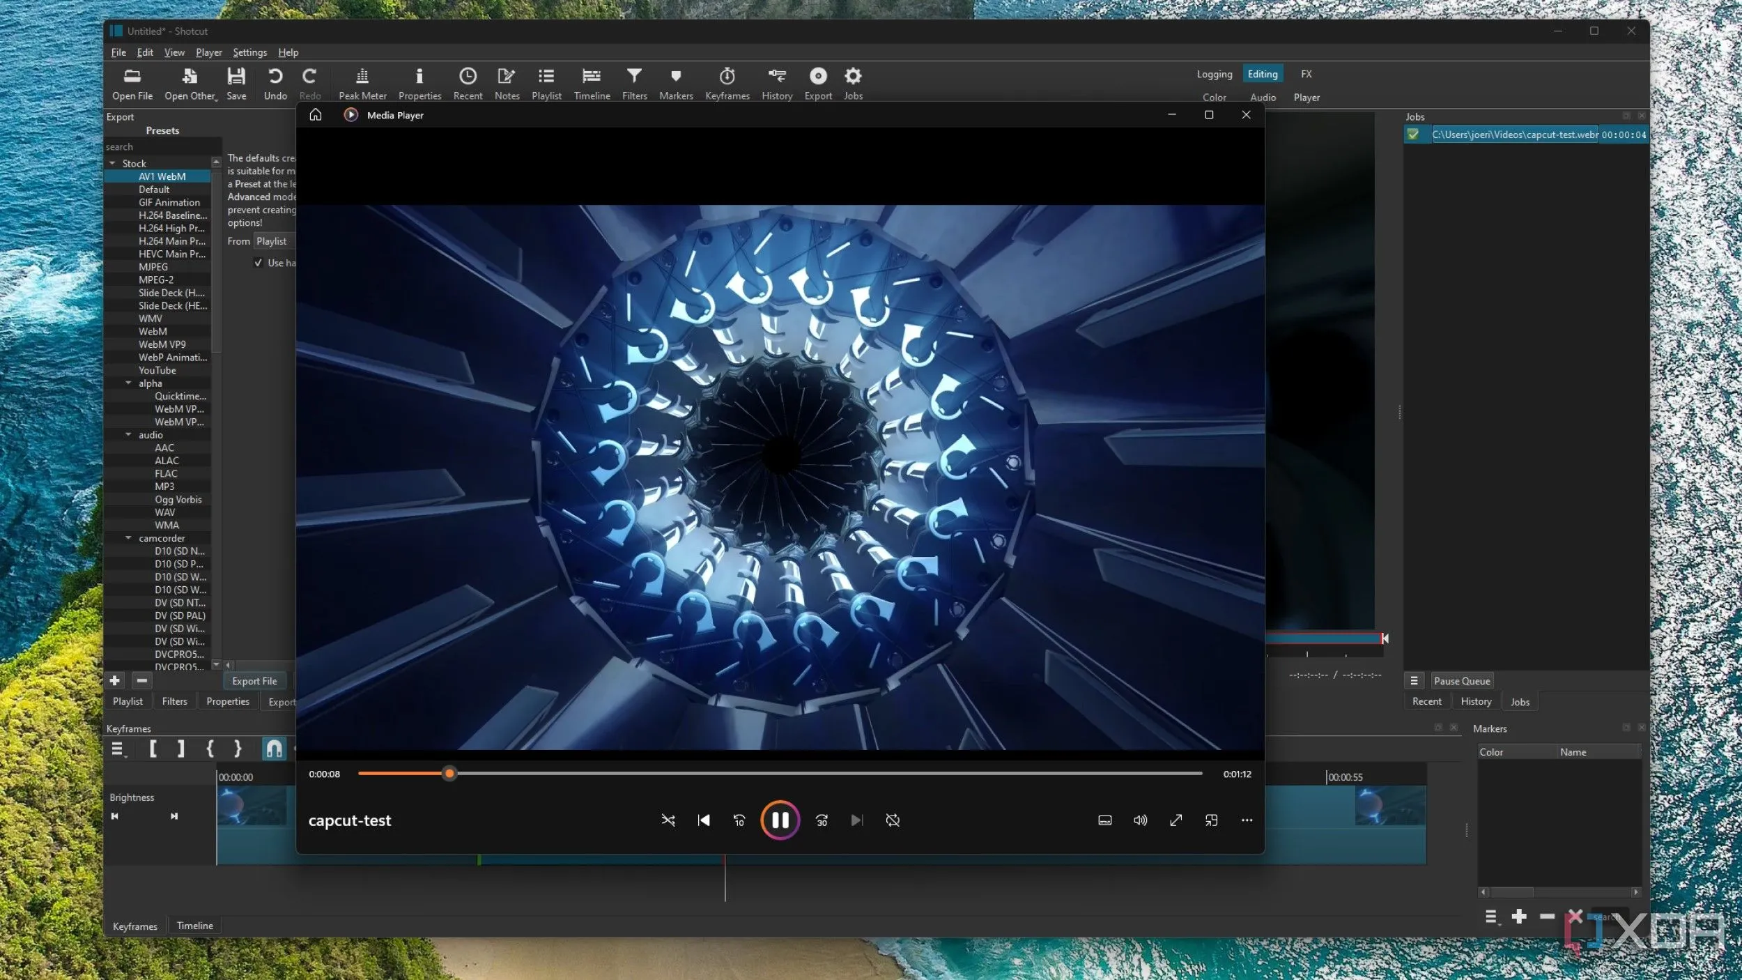Switch to the Logging layout
The width and height of the screenshot is (1742, 980).
pyautogui.click(x=1215, y=74)
